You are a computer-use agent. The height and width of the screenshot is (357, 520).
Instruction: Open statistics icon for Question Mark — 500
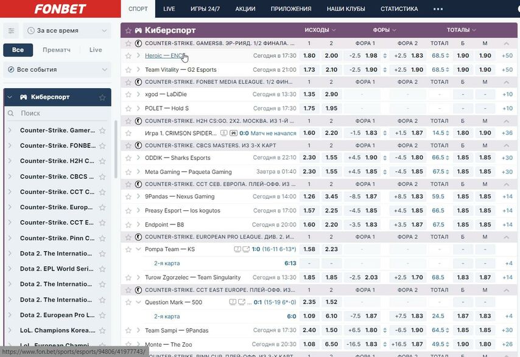pyautogui.click(x=233, y=302)
